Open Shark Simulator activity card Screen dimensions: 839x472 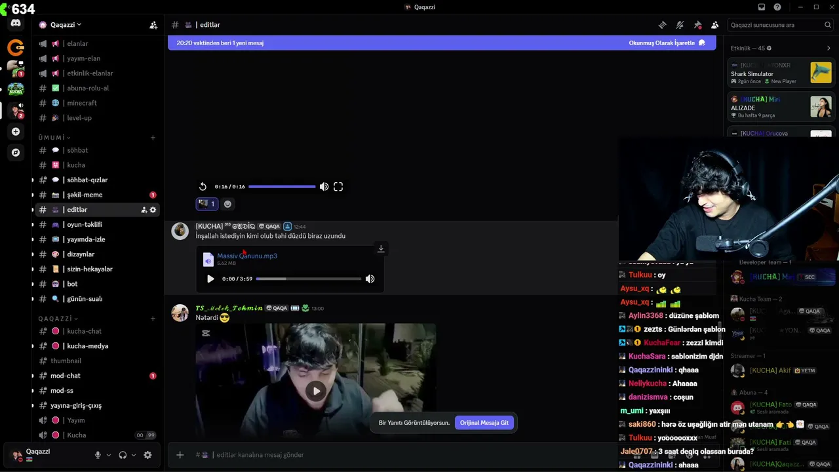click(x=781, y=73)
